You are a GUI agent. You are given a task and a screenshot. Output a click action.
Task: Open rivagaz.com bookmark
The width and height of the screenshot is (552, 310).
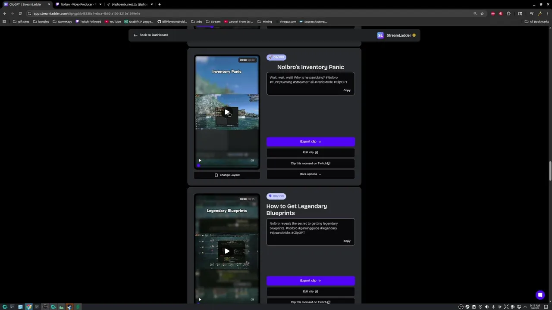pos(286,22)
